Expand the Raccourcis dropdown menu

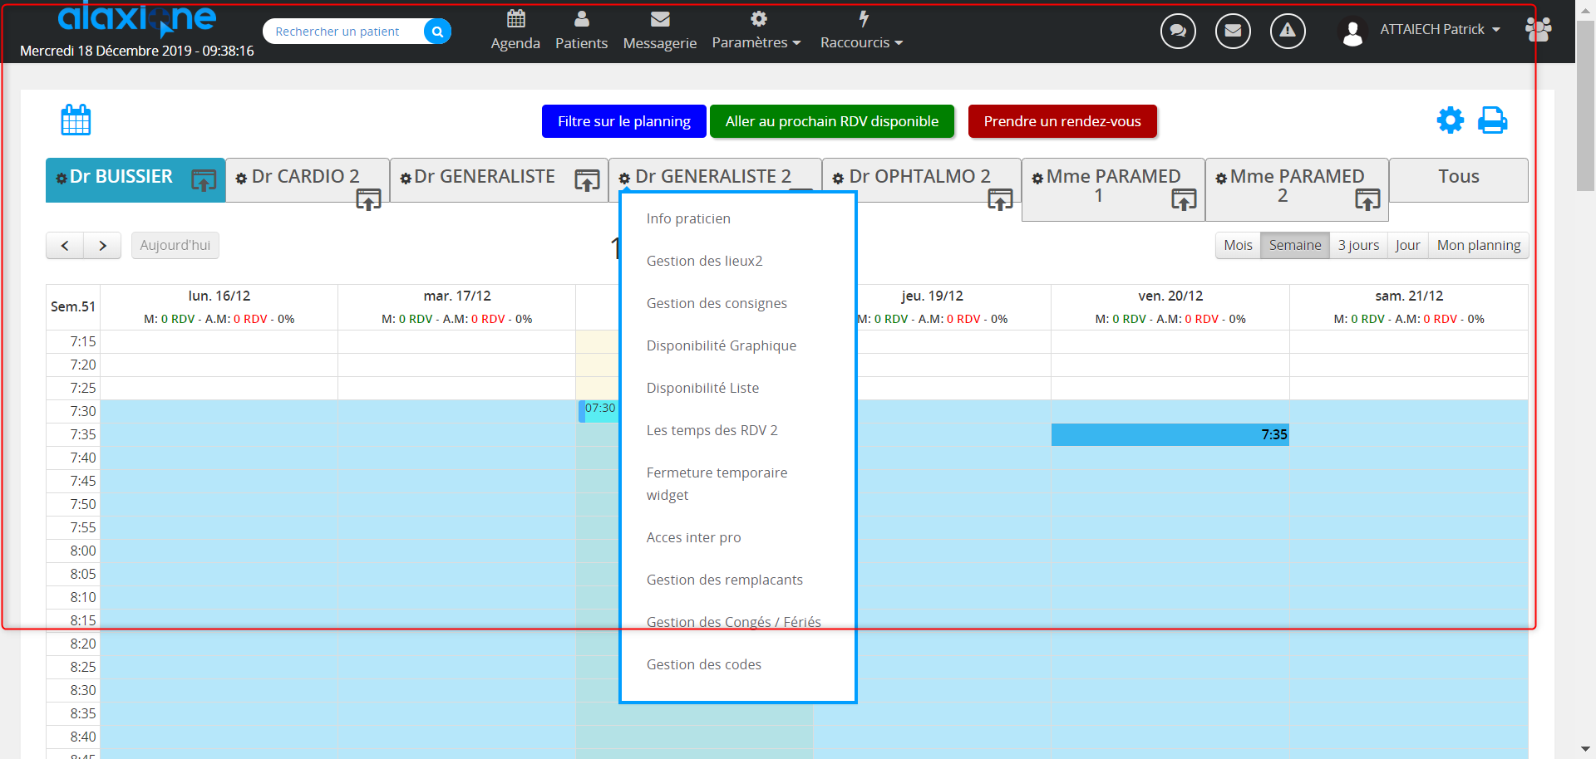pos(860,42)
